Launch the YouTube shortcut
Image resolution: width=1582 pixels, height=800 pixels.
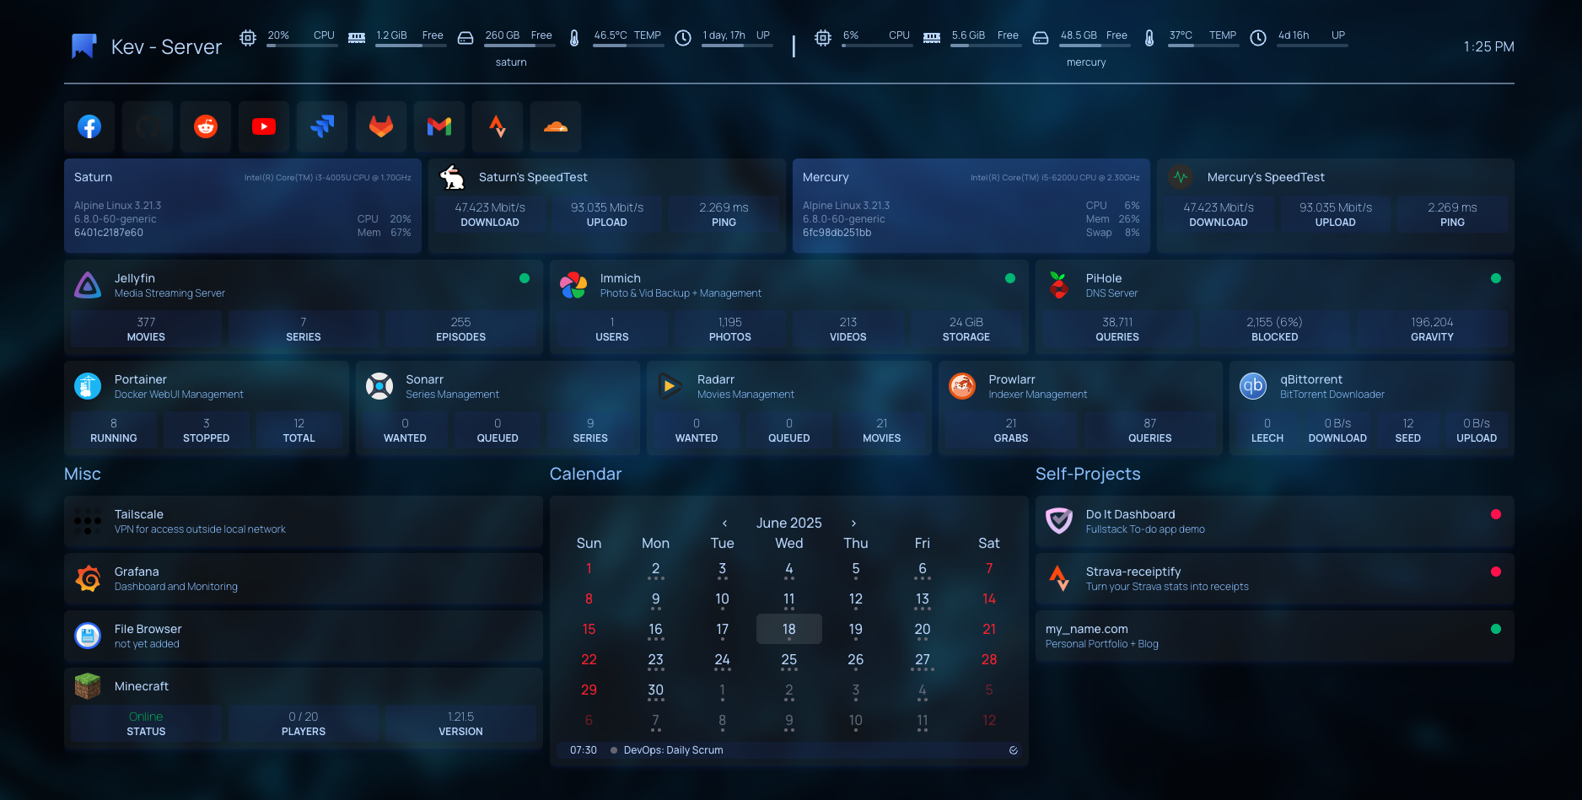coord(263,126)
